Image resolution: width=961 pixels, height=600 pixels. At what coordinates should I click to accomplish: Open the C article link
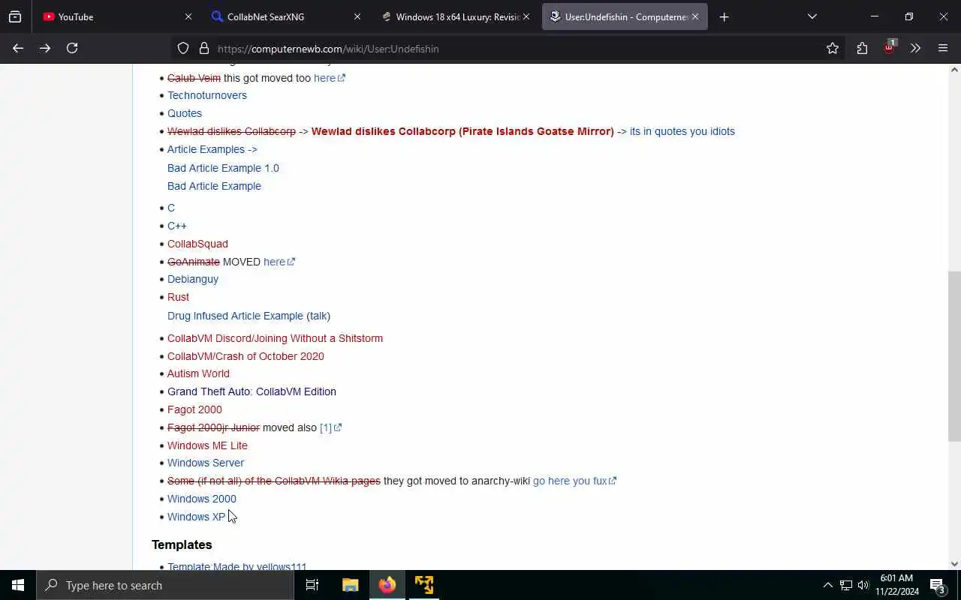click(x=171, y=208)
